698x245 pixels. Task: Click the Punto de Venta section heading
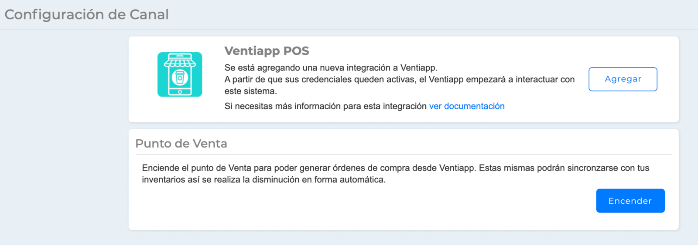pos(181,144)
